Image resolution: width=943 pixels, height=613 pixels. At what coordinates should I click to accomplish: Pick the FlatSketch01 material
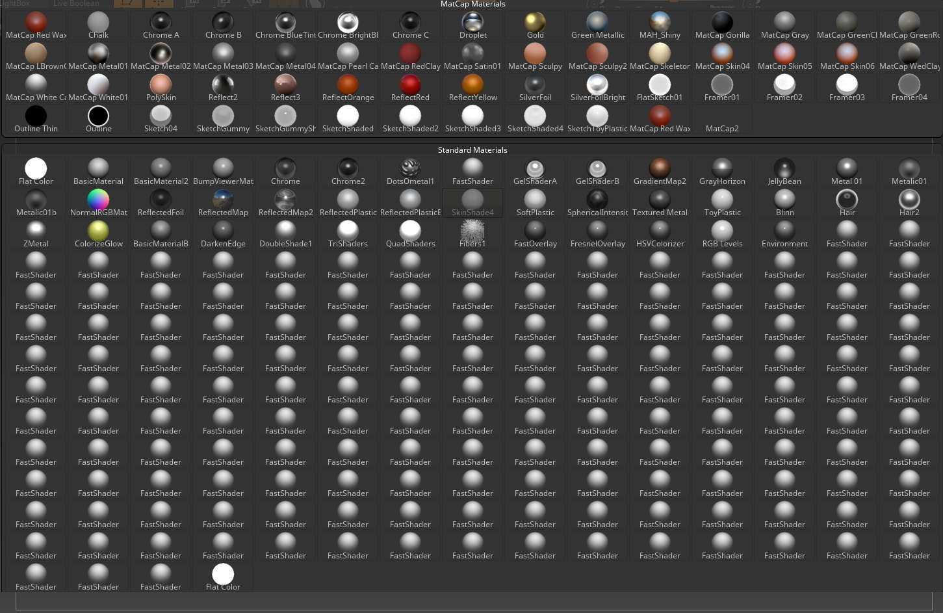(660, 88)
